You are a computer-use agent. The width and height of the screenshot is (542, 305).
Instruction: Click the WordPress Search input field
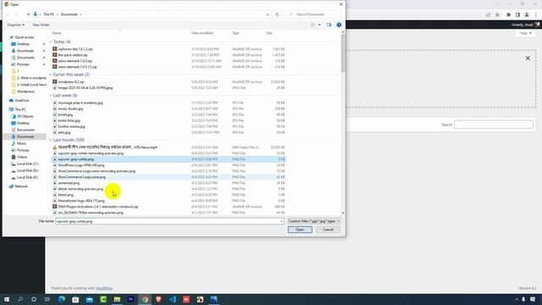(493, 125)
